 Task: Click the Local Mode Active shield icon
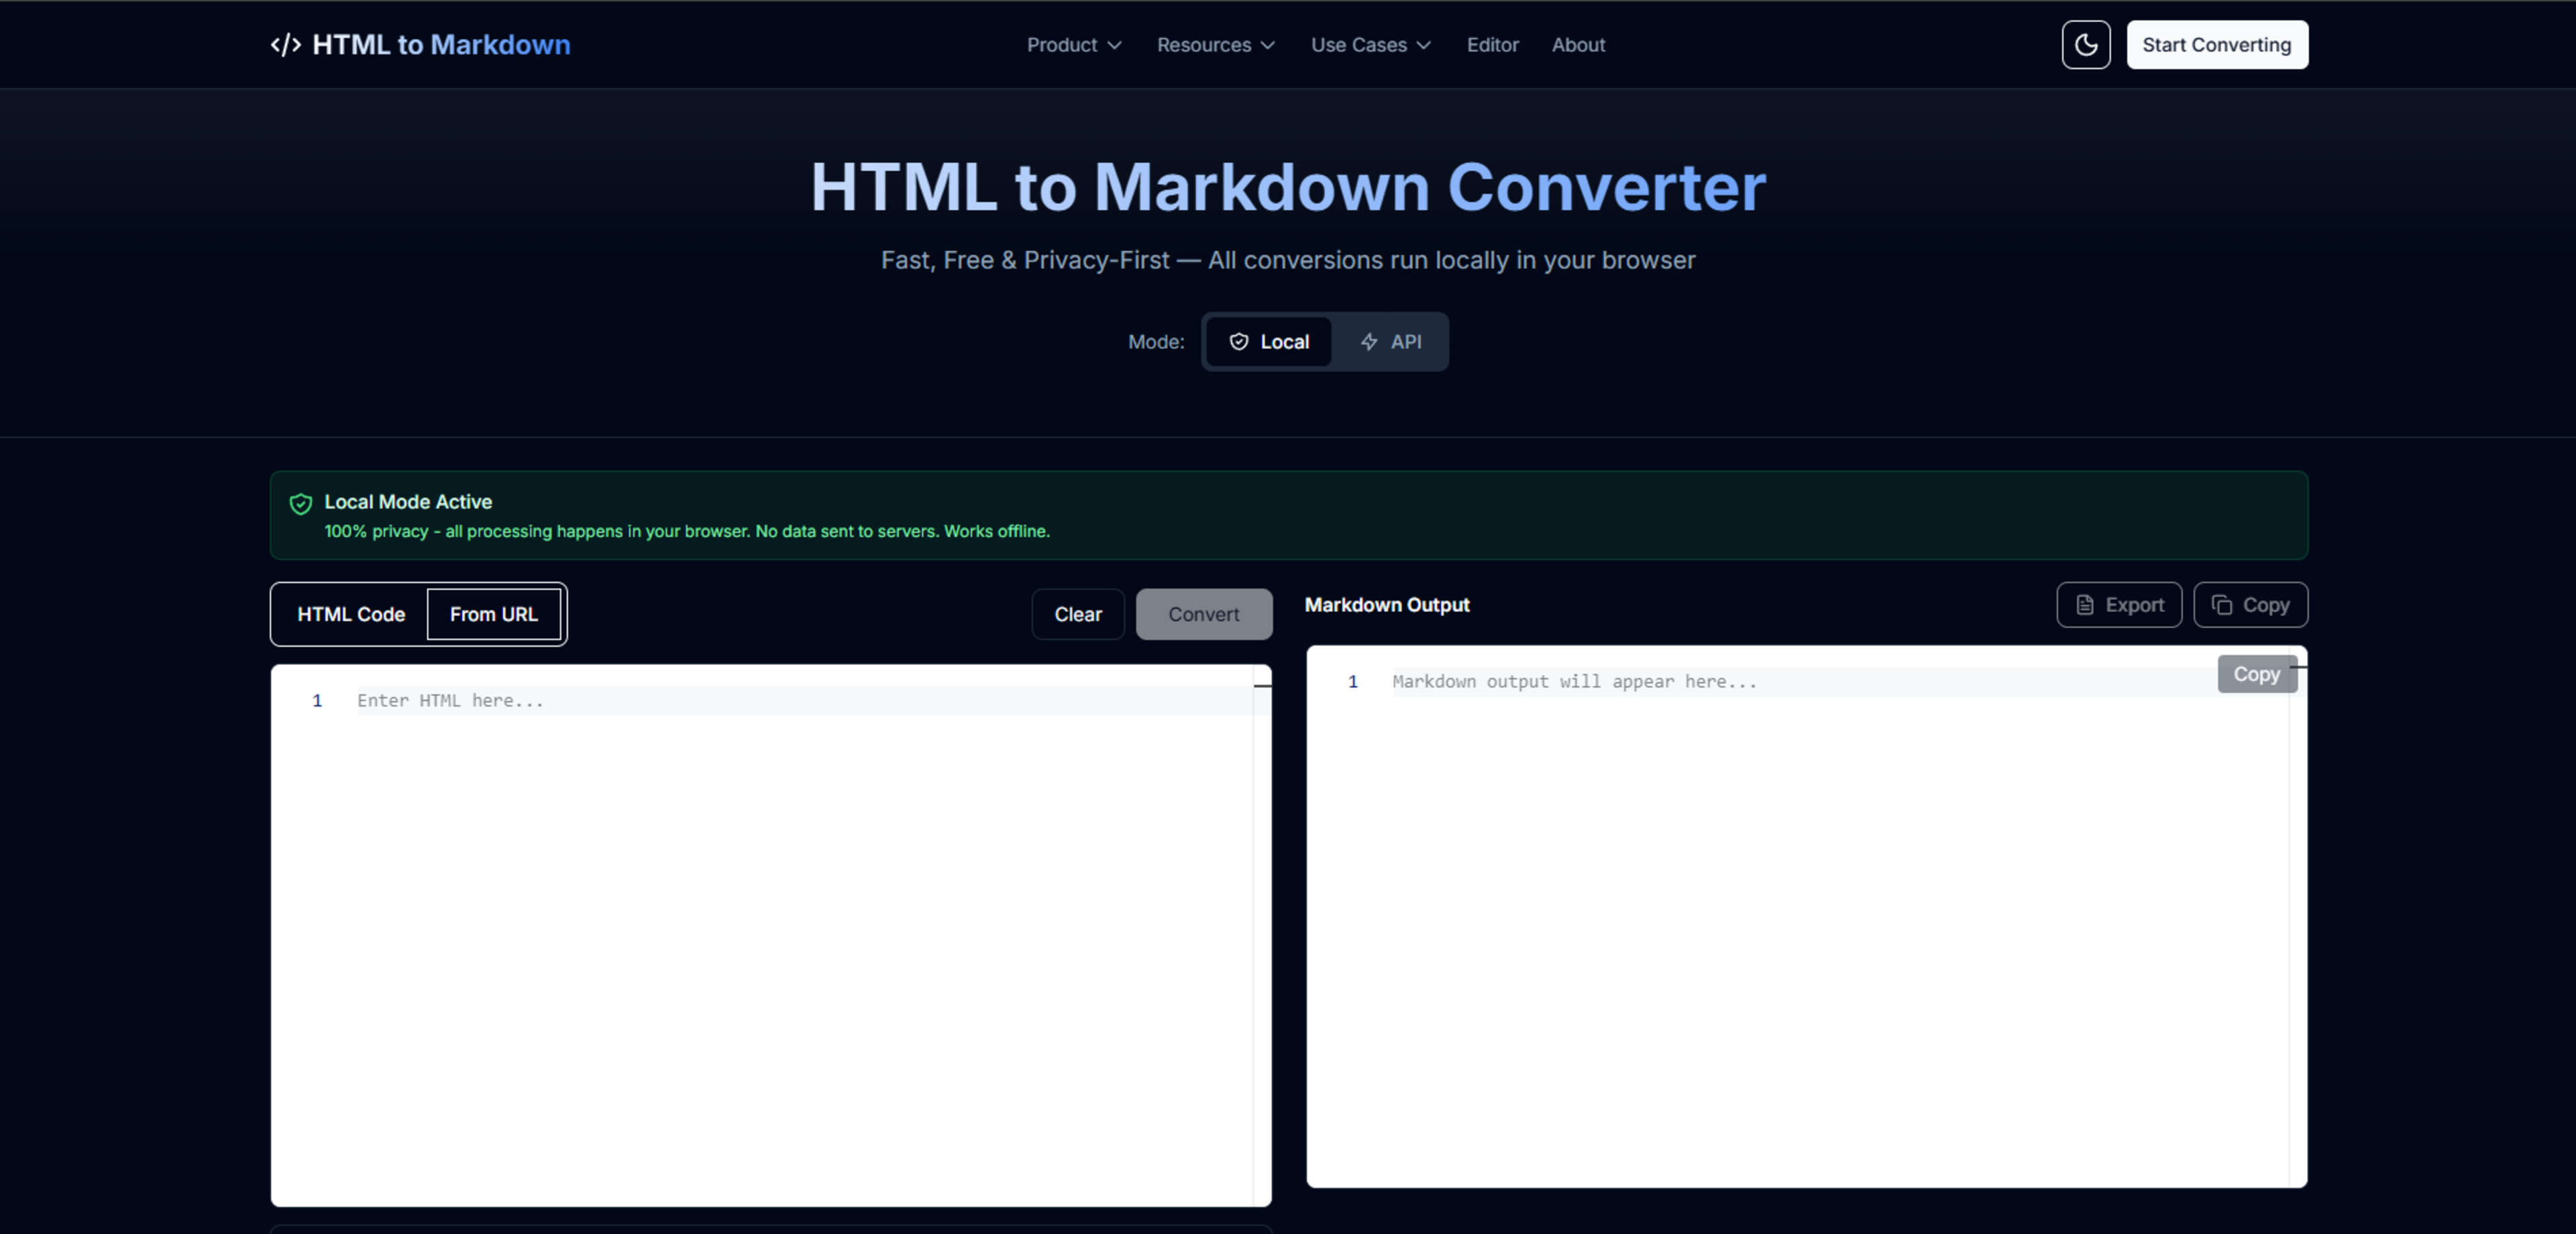coord(301,504)
